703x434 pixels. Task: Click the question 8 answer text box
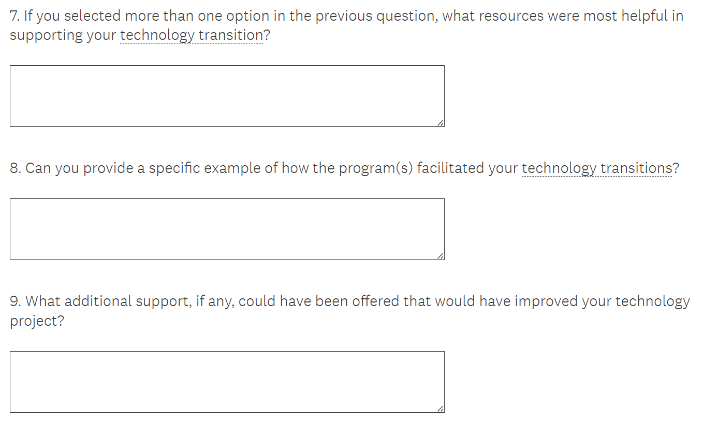(x=227, y=229)
